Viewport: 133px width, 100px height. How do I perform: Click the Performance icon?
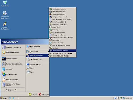click(x=51, y=40)
